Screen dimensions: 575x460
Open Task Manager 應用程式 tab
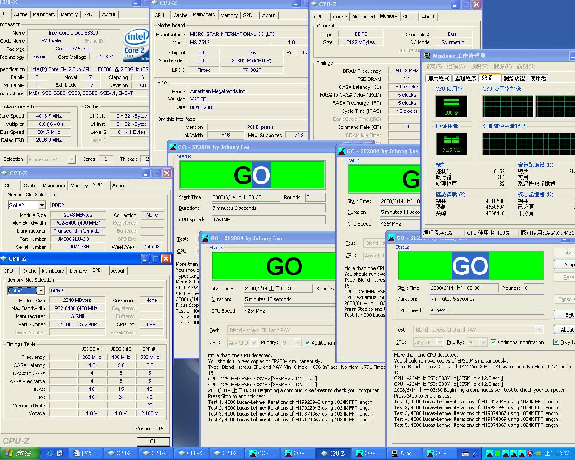coord(438,78)
